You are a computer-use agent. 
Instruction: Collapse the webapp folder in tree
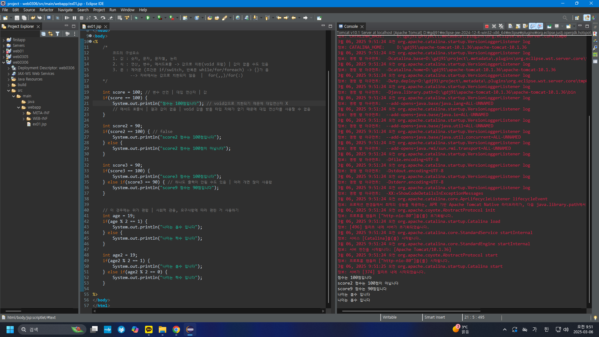pyautogui.click(x=19, y=107)
